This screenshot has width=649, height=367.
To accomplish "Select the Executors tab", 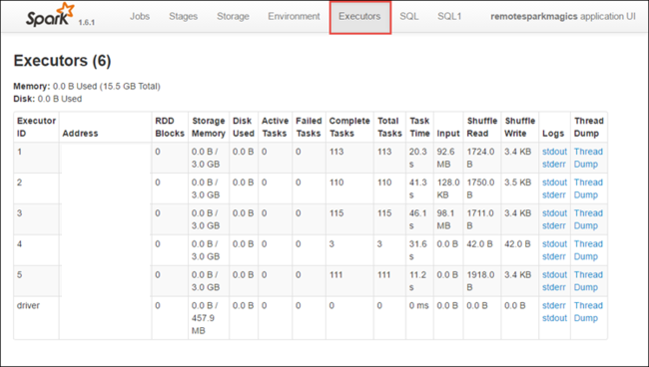I will pyautogui.click(x=359, y=17).
